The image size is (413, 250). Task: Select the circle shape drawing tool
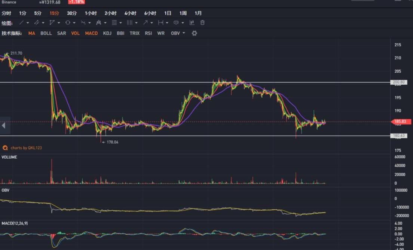(68, 23)
